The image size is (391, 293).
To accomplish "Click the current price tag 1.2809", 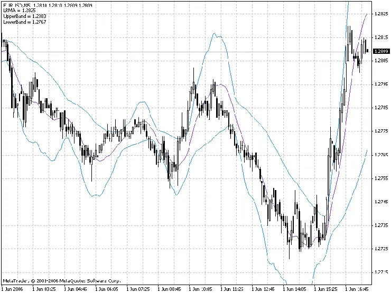I will [381, 51].
